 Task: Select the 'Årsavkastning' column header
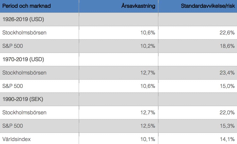(118, 6)
